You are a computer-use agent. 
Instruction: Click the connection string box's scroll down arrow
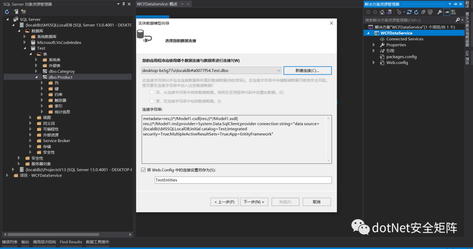coord(328,160)
